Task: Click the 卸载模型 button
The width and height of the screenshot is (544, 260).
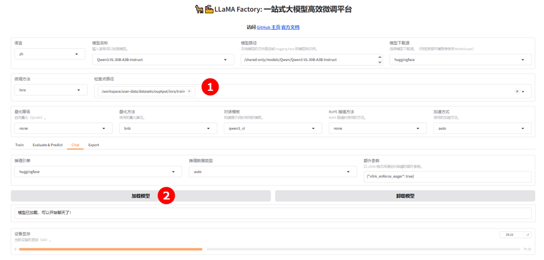Action: click(405, 196)
